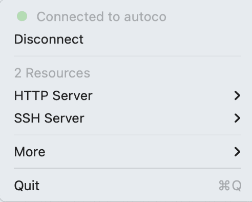Click the divider line below Disconnect
The image size is (252, 202).
tap(128, 56)
